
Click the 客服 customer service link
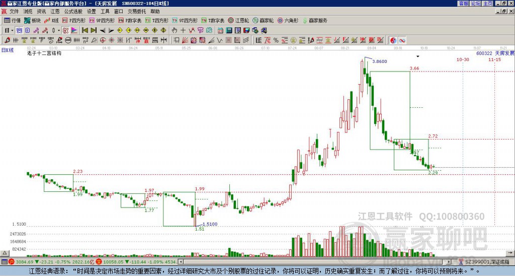click(464, 4)
